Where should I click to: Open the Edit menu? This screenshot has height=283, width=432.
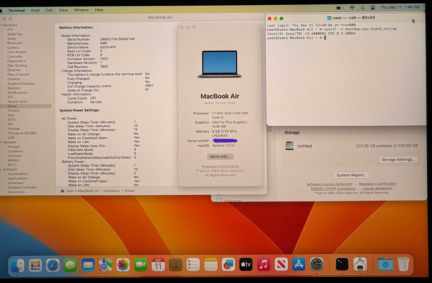tap(49, 10)
